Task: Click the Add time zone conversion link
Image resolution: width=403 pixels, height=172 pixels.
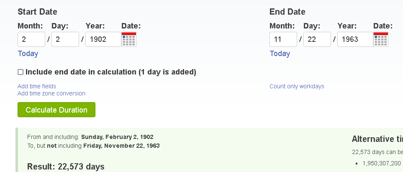Action: [x=51, y=93]
